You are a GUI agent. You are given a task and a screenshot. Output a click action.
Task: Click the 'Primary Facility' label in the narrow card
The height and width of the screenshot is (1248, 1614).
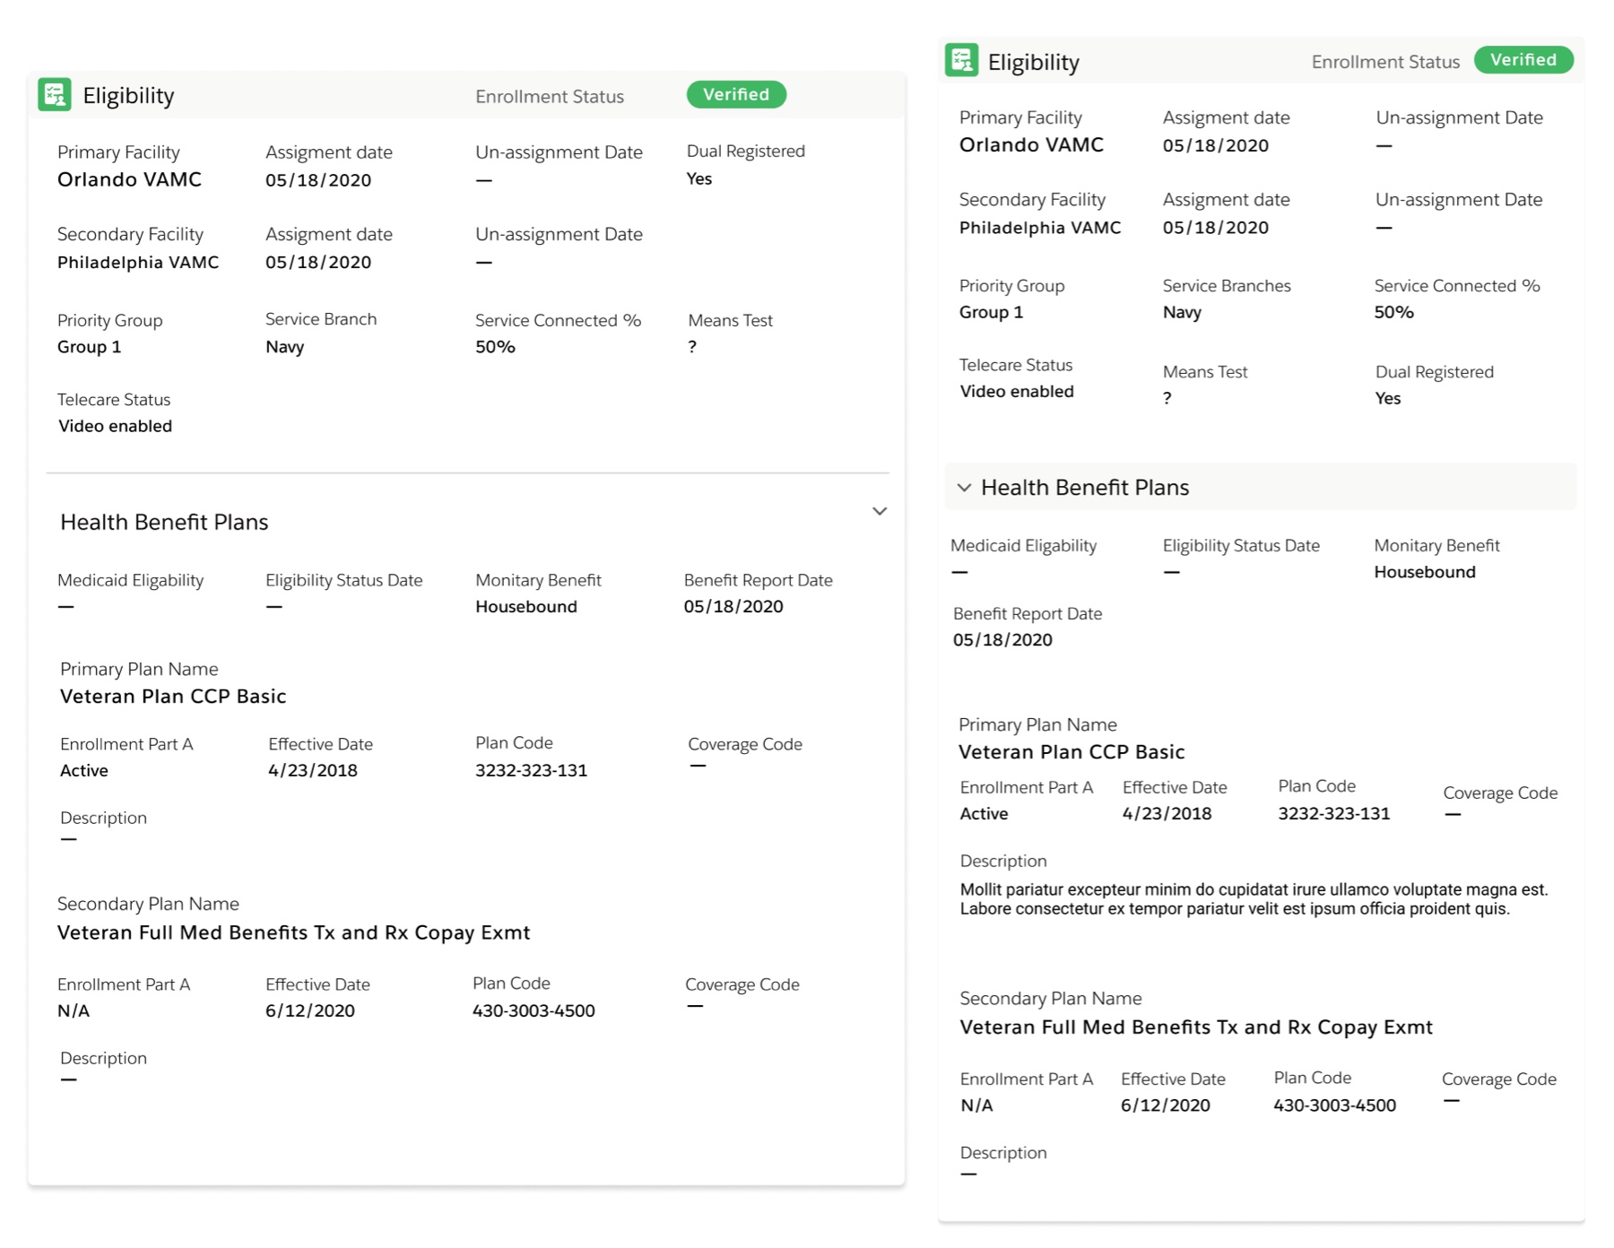point(1020,117)
